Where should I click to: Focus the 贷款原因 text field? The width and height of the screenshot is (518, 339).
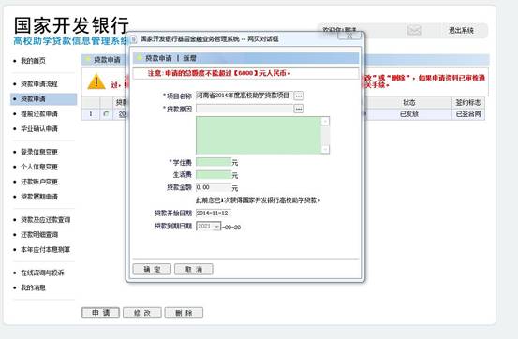244,109
